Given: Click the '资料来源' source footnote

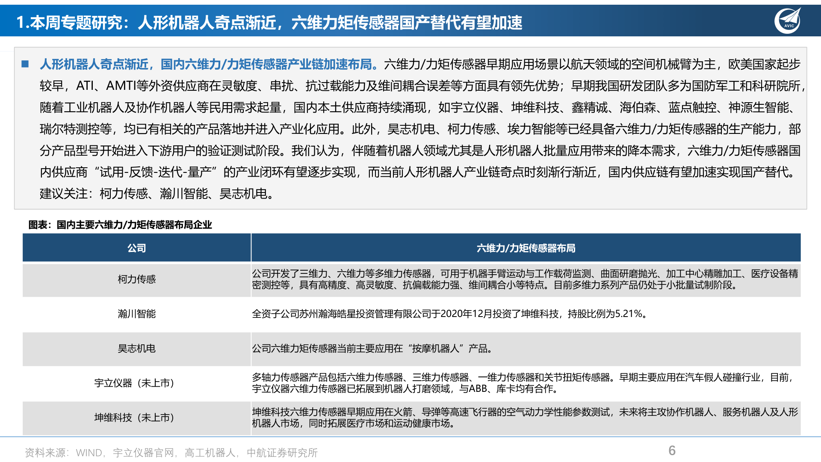Looking at the screenshot, I should coord(171,453).
